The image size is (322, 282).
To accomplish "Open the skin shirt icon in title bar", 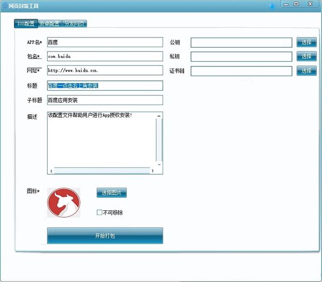I will coord(272,6).
